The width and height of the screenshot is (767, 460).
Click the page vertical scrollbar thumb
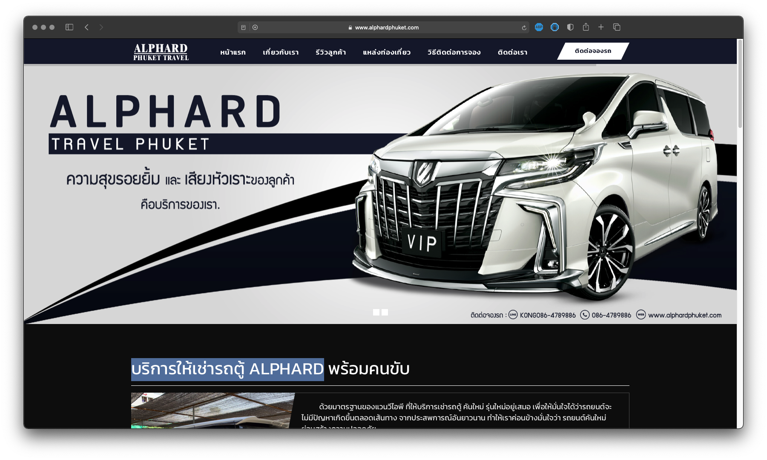[740, 84]
